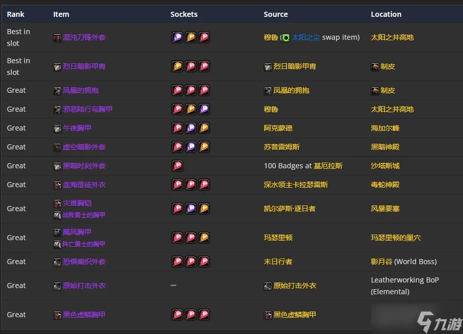Click the 混沌刀锋外套 item icon
Screen dimensions: 463x334
point(57,38)
